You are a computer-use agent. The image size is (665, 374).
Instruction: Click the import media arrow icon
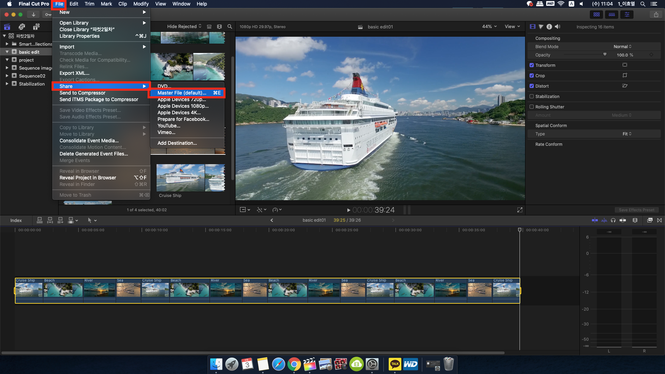pyautogui.click(x=33, y=15)
